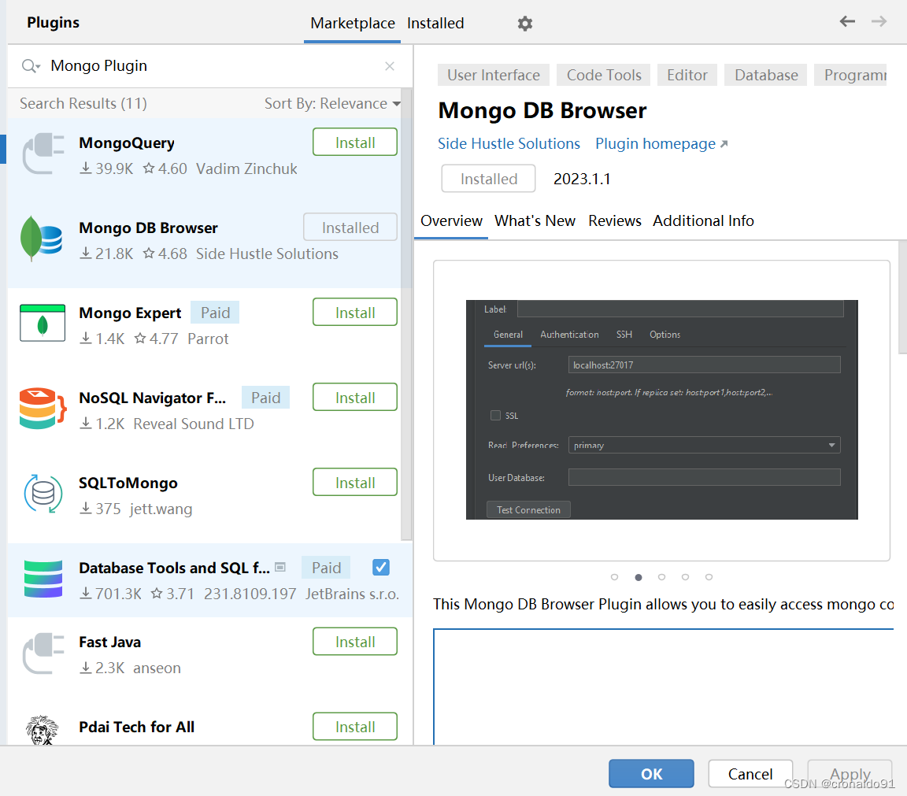The width and height of the screenshot is (907, 796).
Task: Clear the Mongo Plugin search text
Action: (390, 66)
